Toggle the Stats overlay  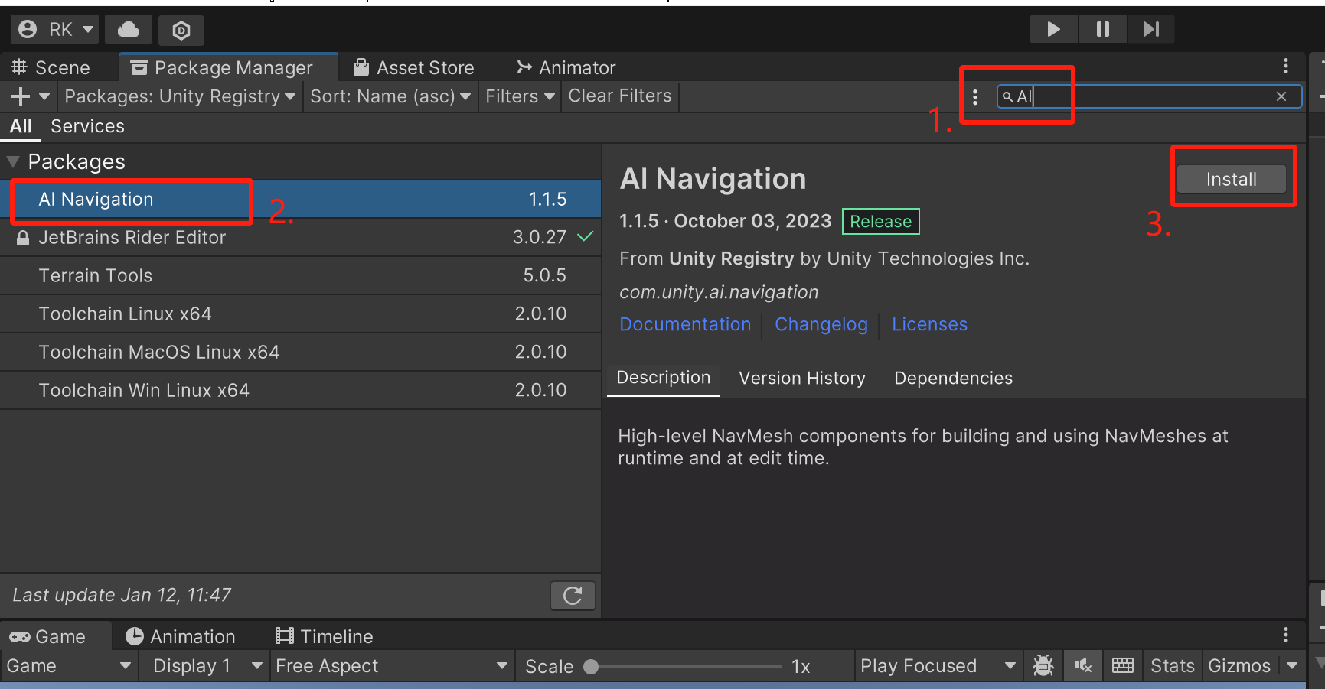(x=1172, y=666)
